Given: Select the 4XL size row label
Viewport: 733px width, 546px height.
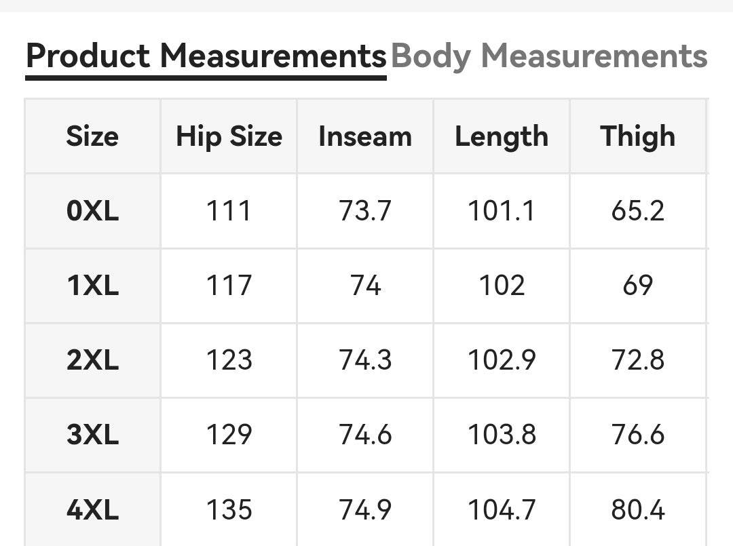Looking at the screenshot, I should (x=92, y=509).
